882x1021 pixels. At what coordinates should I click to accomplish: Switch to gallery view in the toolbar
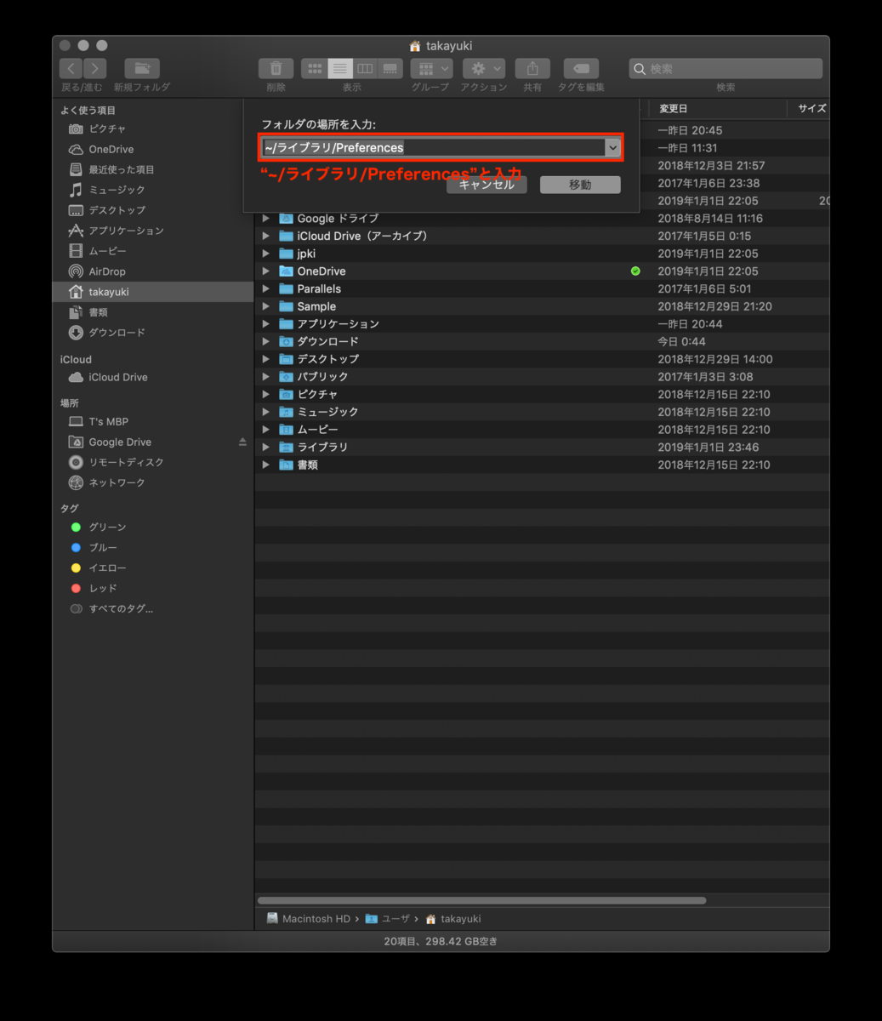[x=390, y=69]
